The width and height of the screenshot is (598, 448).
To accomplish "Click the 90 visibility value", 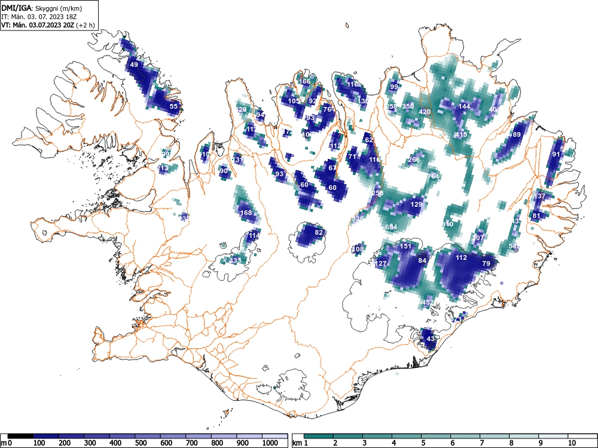I will pos(224,171).
